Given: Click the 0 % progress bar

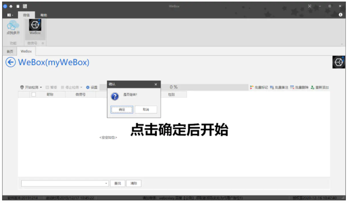Looking at the screenshot, I should [x=173, y=87].
